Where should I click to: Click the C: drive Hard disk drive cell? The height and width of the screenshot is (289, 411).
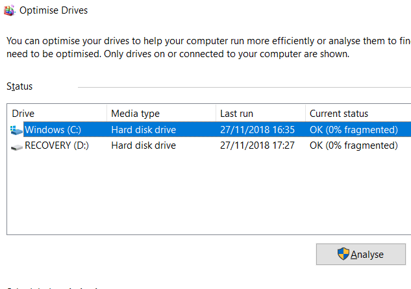click(x=143, y=130)
